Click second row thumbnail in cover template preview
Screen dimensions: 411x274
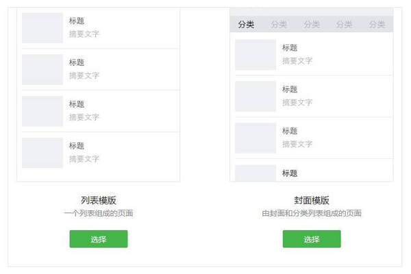tap(256, 97)
